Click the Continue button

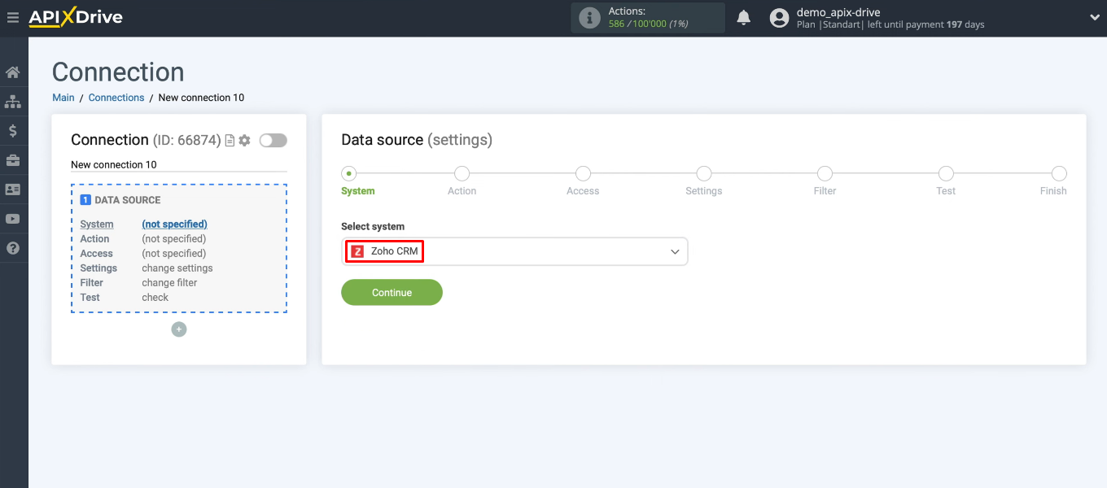pos(392,292)
